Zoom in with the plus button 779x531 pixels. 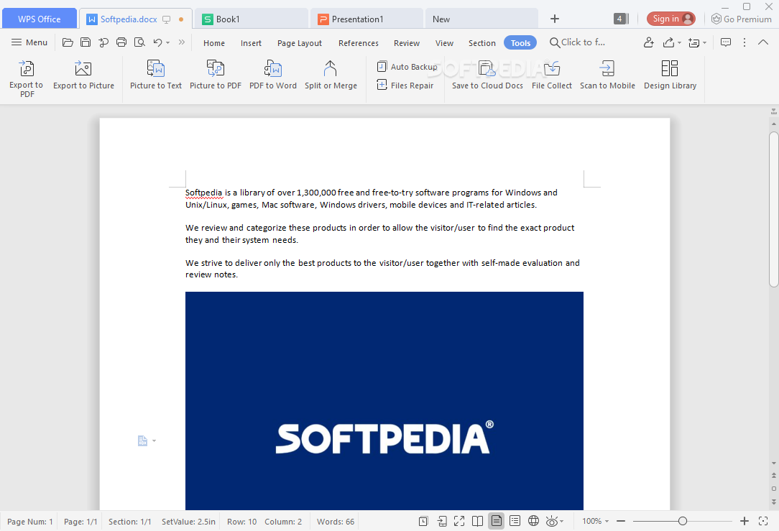[745, 521]
